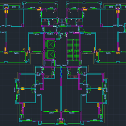Select the lower elevator shaft crossed box

51,55
